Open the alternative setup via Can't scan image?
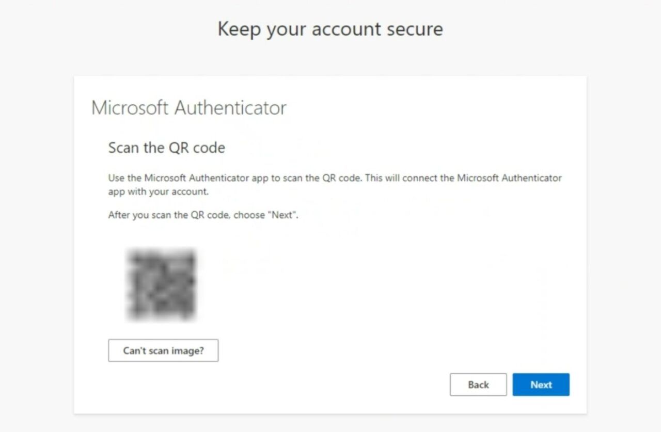This screenshot has width=661, height=432. 163,350
